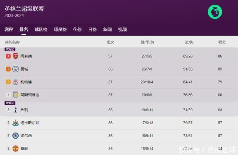The height and width of the screenshot is (155, 238).
Task: Click the Arsenal club crest
Action: click(16, 56)
